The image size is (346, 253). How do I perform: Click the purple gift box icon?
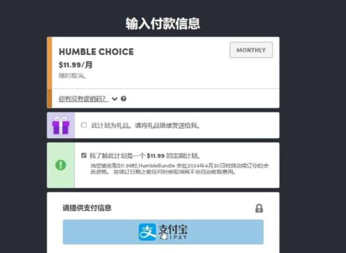[61, 125]
